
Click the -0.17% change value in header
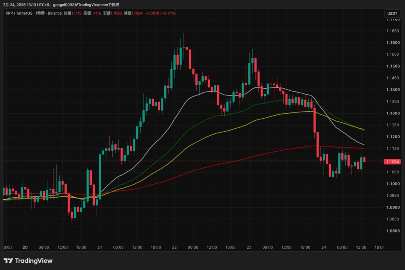click(x=168, y=13)
